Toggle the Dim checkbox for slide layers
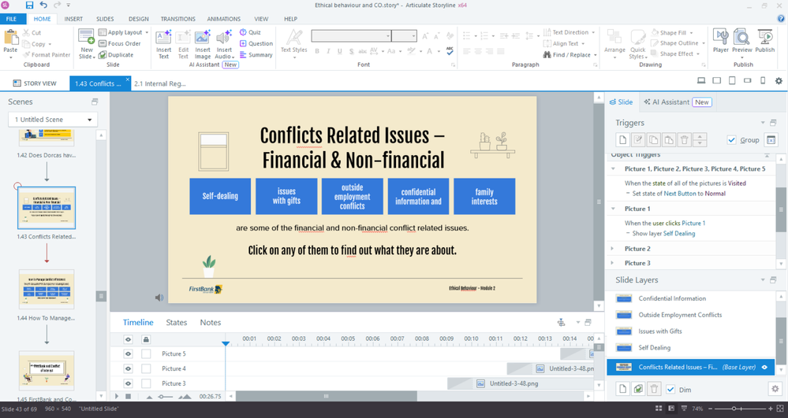 (x=670, y=389)
